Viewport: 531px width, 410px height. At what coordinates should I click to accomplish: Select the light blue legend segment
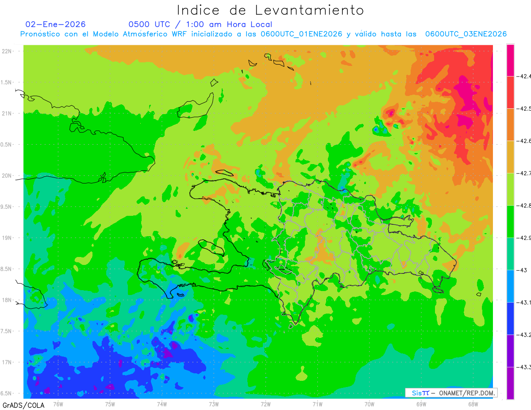pyautogui.click(x=510, y=286)
